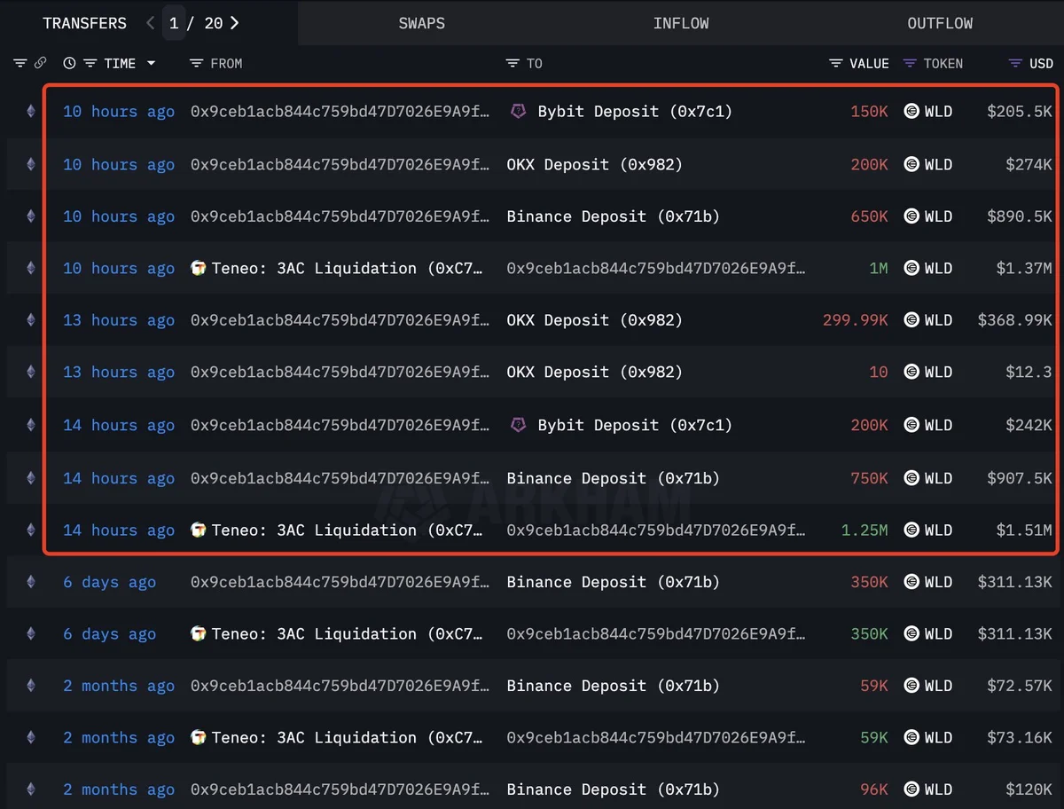
Task: Open the TO column filter
Action: pos(512,63)
